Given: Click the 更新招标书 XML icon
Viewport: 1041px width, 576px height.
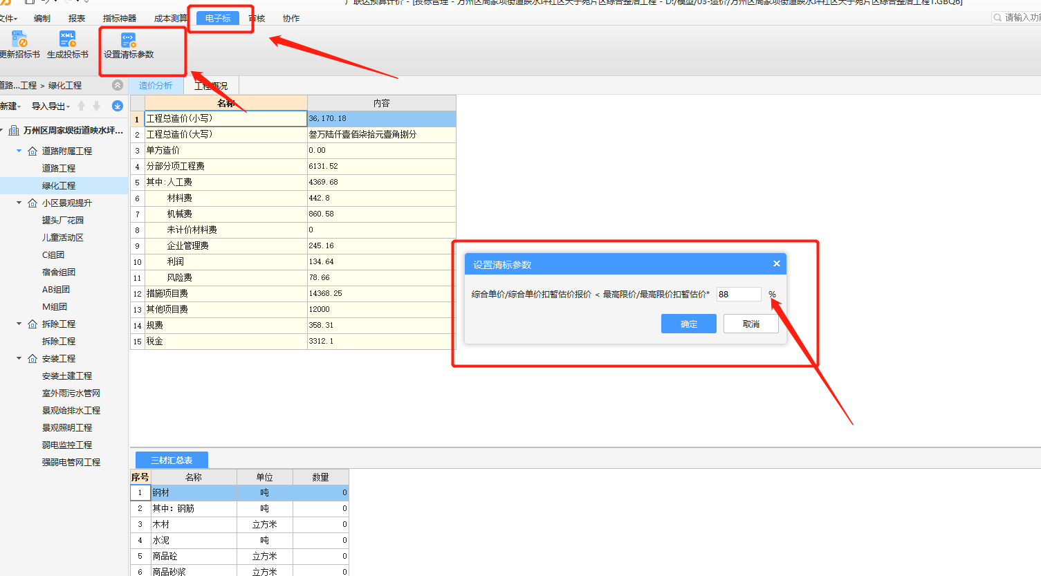Looking at the screenshot, I should tap(19, 39).
